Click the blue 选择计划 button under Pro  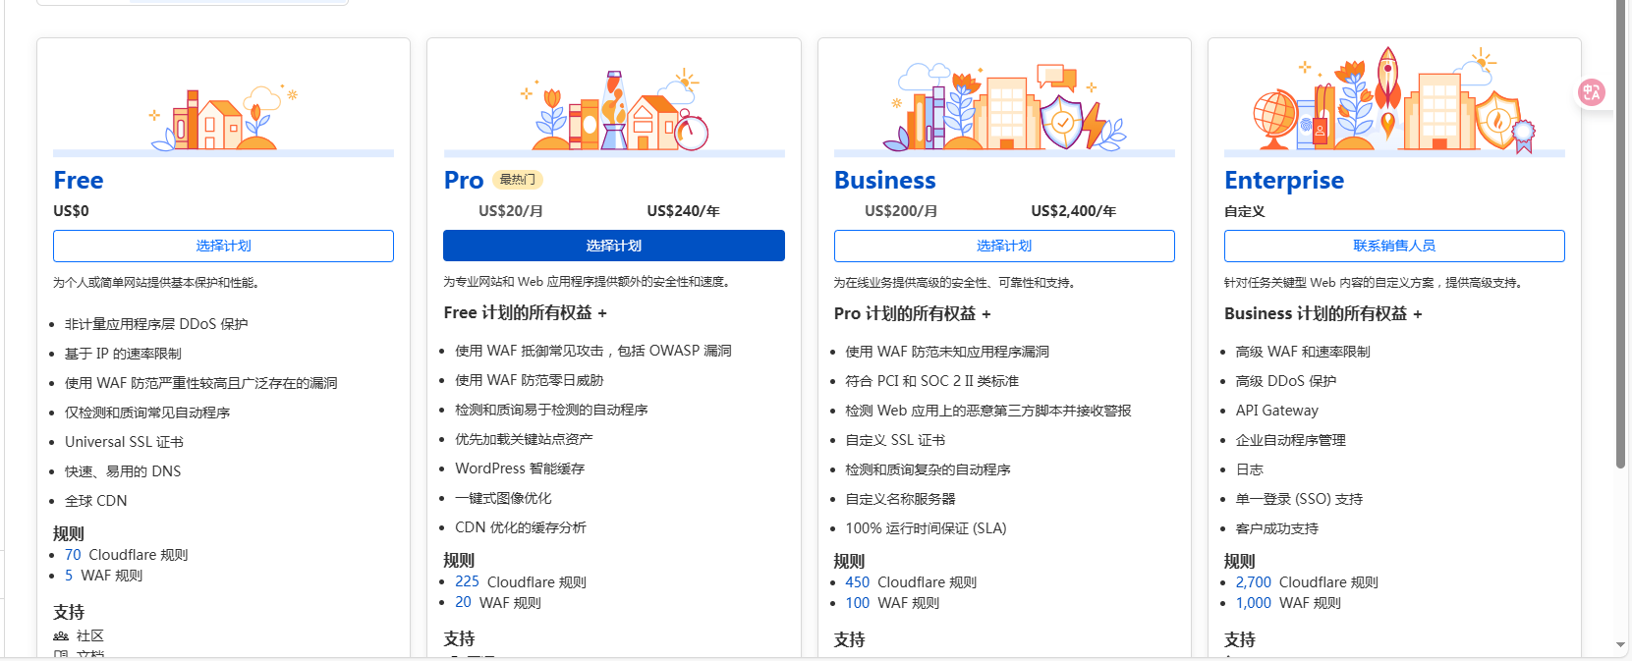point(614,246)
